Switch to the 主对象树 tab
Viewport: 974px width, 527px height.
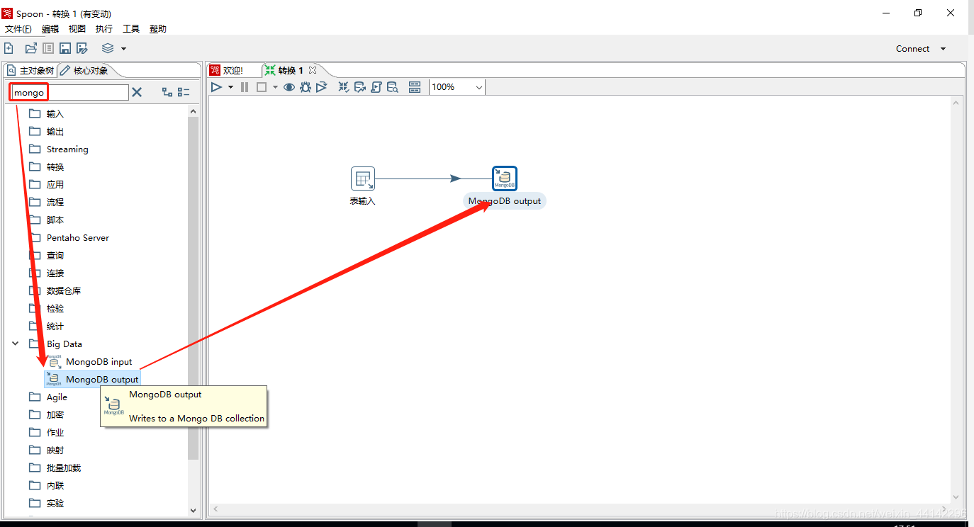click(x=30, y=70)
